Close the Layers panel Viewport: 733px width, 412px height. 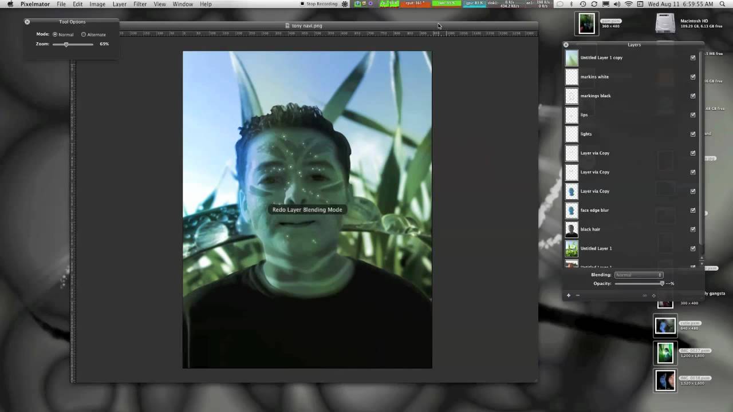566,45
